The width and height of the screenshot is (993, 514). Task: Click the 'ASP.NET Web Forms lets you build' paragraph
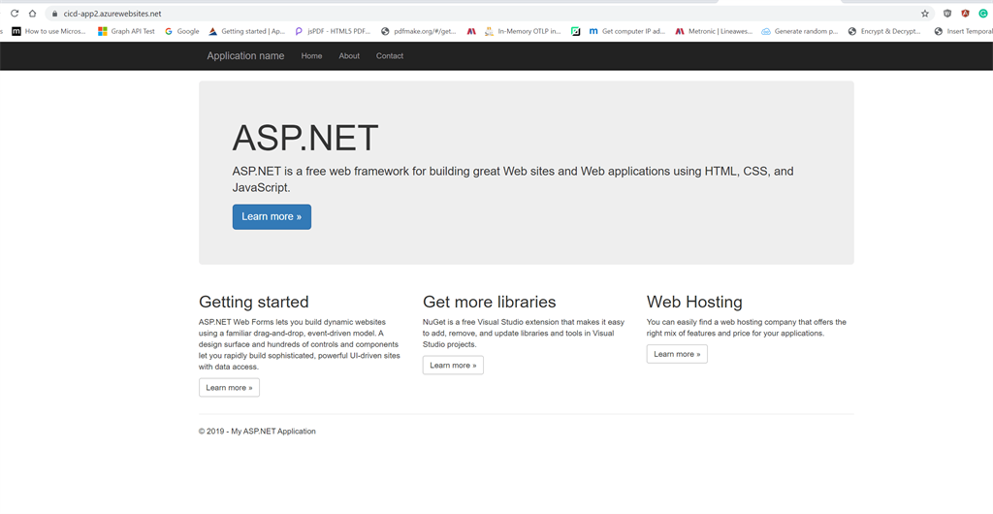pos(300,344)
